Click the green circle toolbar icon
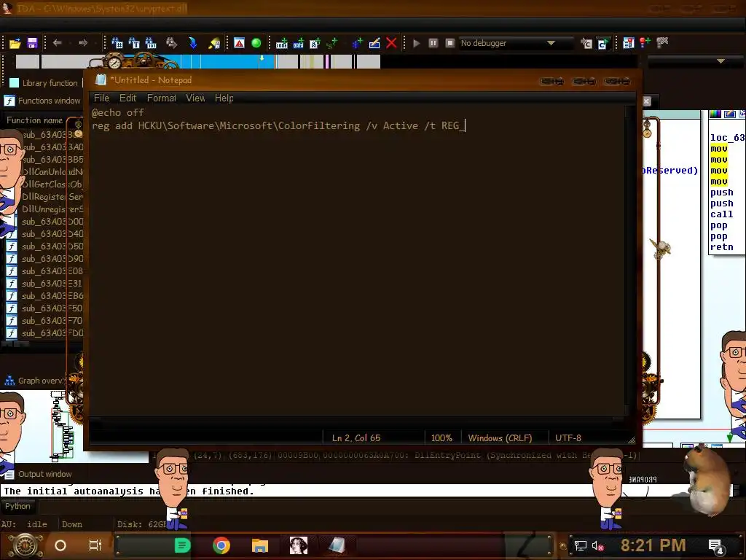This screenshot has width=746, height=560. (x=256, y=43)
